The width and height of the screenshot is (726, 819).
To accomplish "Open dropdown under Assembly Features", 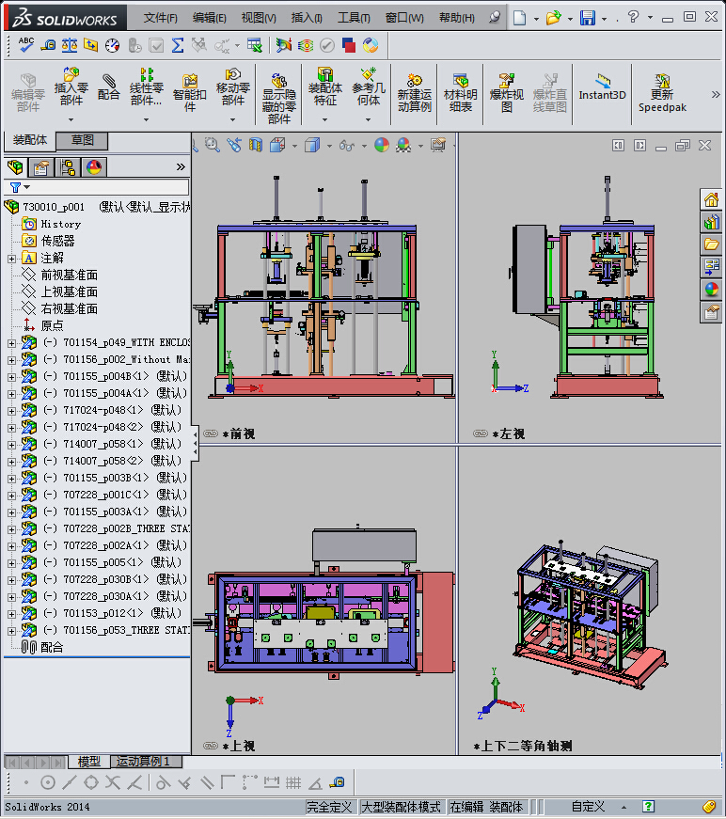I will tap(324, 119).
